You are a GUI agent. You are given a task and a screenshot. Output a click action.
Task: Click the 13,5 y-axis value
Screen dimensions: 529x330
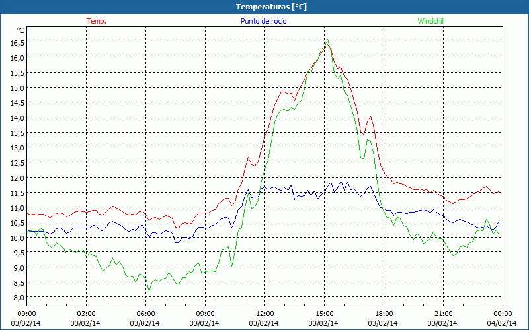pyautogui.click(x=18, y=133)
